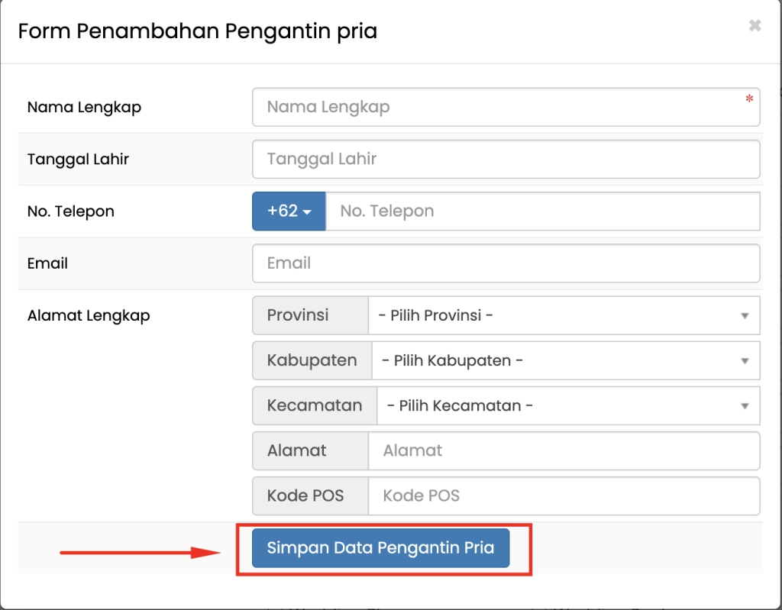
Task: Expand the Pilih Provinsi dropdown
Action: pos(564,315)
